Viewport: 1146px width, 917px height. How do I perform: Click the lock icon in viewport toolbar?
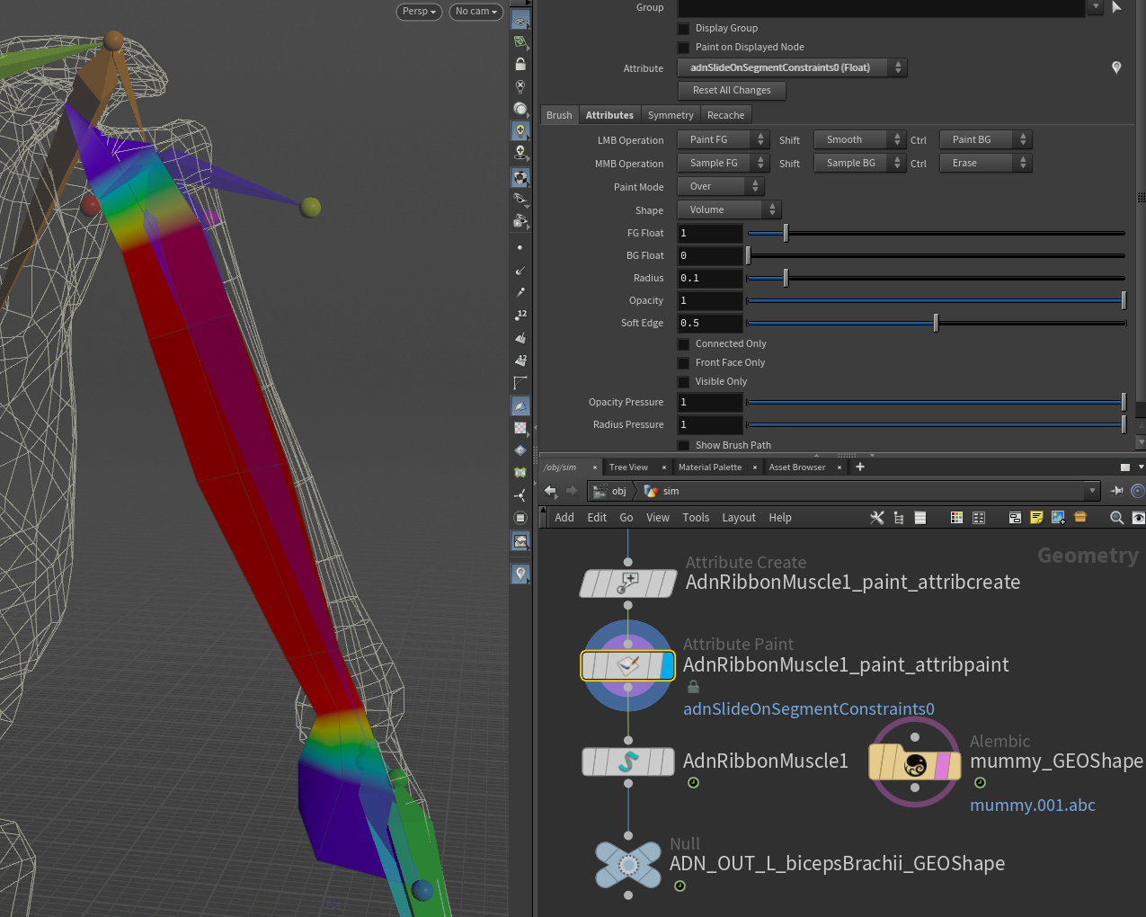(x=520, y=64)
